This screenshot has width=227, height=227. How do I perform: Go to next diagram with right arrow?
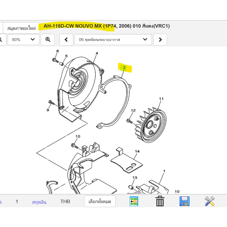click(x=160, y=40)
